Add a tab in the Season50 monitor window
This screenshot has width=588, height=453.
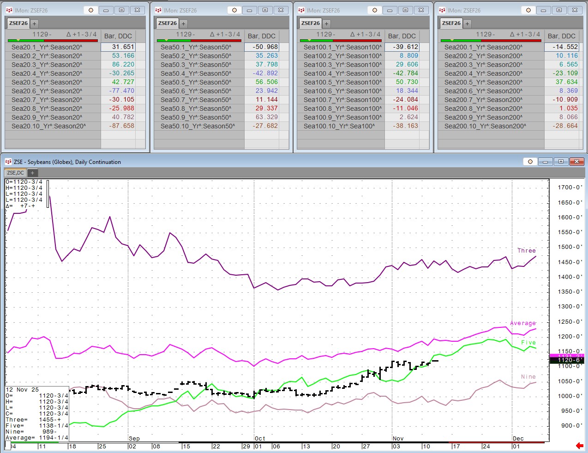[x=183, y=24]
